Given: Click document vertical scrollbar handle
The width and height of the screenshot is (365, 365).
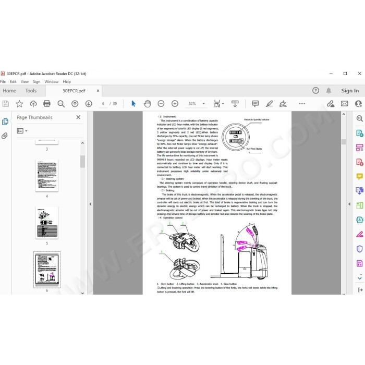Looking at the screenshot, I should [x=344, y=142].
